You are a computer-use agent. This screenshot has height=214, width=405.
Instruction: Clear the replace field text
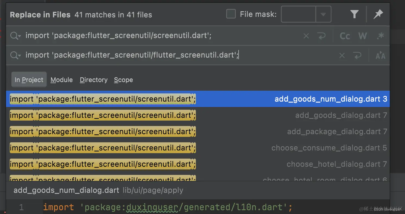point(342,55)
